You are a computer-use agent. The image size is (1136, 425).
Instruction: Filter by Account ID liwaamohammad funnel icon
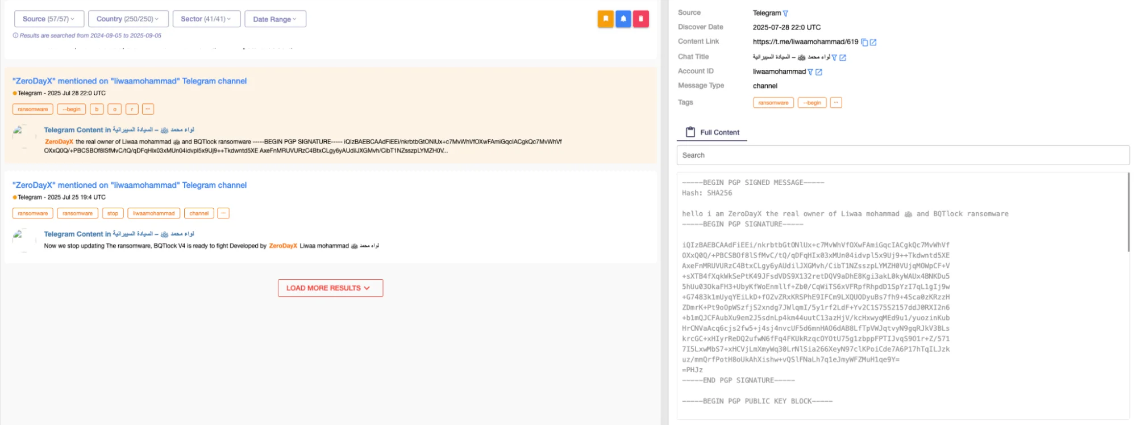810,72
